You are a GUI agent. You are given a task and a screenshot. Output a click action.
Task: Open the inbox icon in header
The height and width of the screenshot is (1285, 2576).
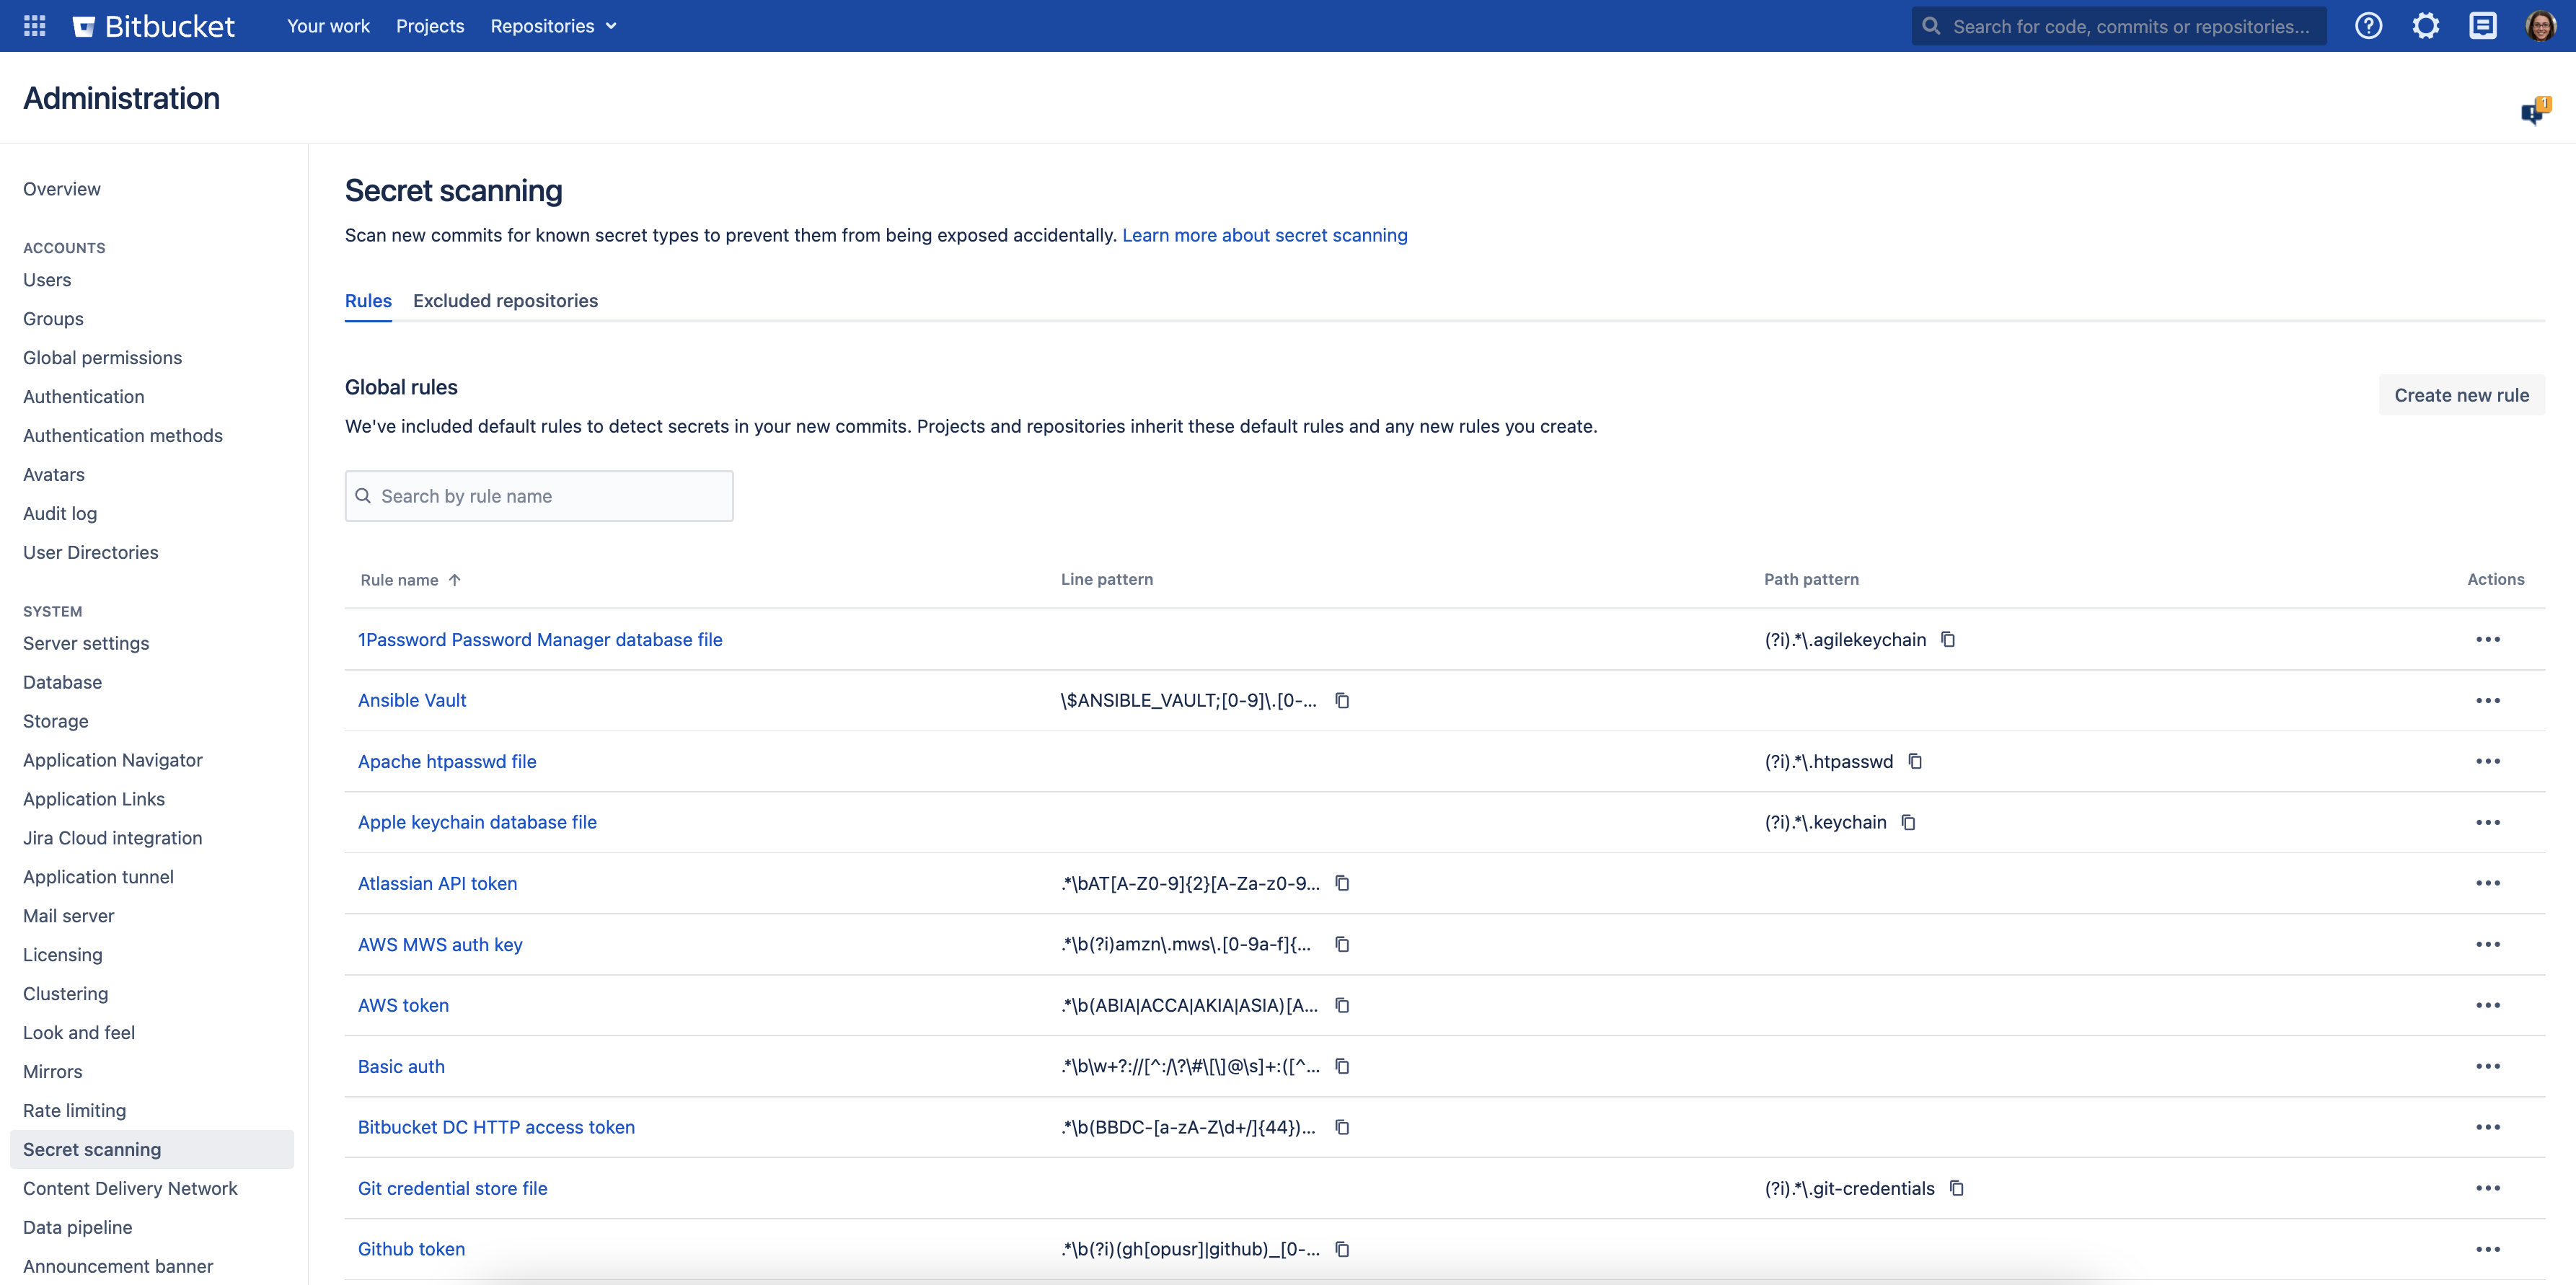pyautogui.click(x=2483, y=26)
